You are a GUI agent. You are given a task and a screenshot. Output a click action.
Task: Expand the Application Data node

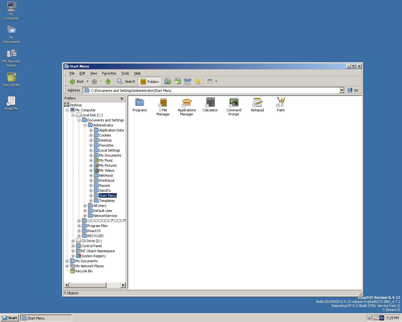tap(91, 130)
